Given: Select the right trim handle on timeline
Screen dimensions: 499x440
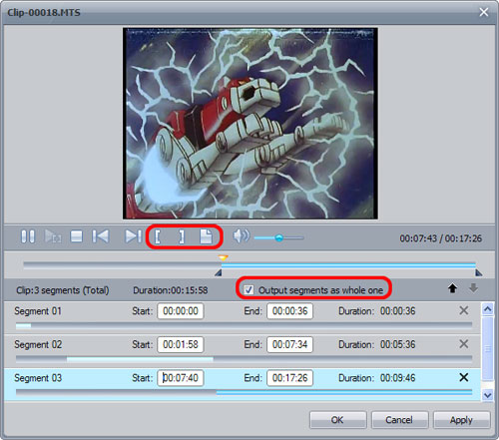Looking at the screenshot, I should (x=479, y=273).
